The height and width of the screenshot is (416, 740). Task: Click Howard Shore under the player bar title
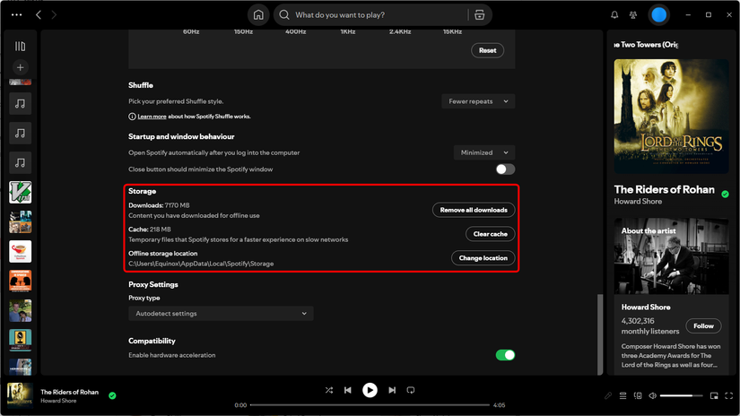[x=58, y=401]
